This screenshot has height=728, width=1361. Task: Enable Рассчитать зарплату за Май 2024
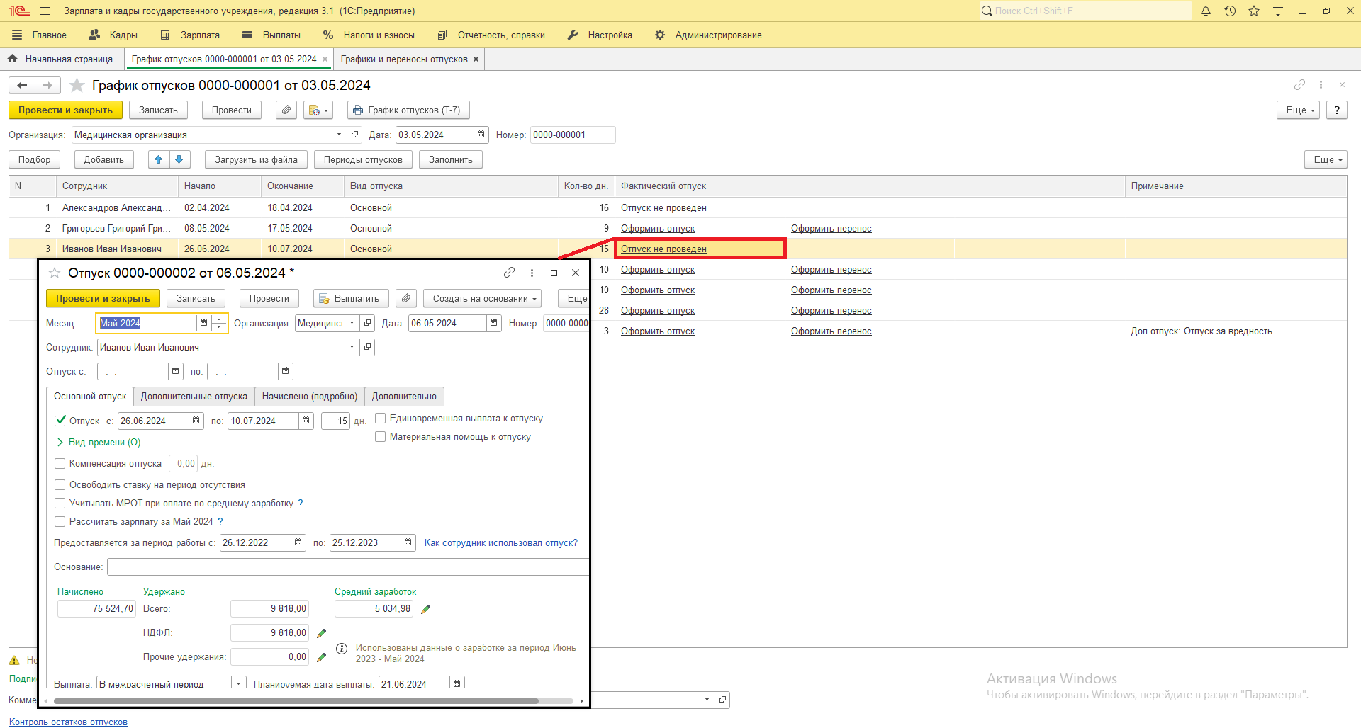60,522
